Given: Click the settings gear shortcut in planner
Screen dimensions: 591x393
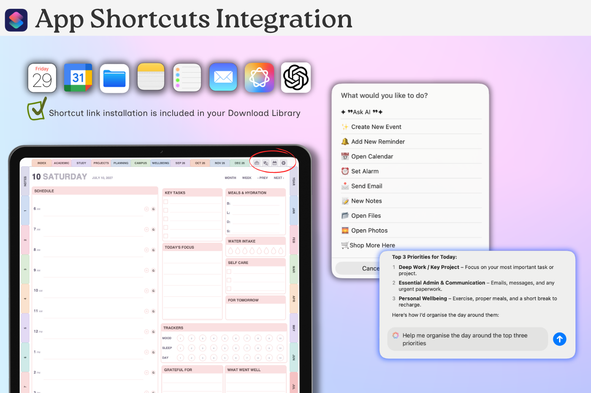Looking at the screenshot, I should click(283, 163).
